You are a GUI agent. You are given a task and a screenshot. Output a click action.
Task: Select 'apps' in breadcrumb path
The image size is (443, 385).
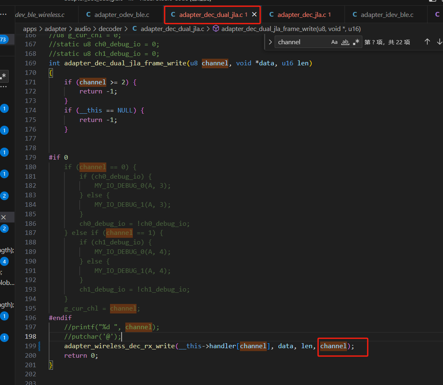pyautogui.click(x=30, y=29)
